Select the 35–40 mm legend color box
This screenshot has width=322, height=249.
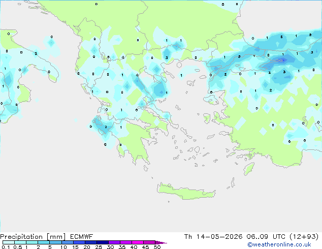[x=125, y=242]
